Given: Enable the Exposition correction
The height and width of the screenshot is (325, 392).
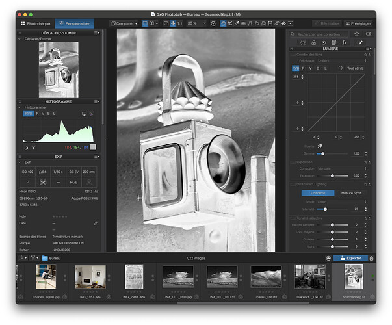Looking at the screenshot, I should pos(293,162).
